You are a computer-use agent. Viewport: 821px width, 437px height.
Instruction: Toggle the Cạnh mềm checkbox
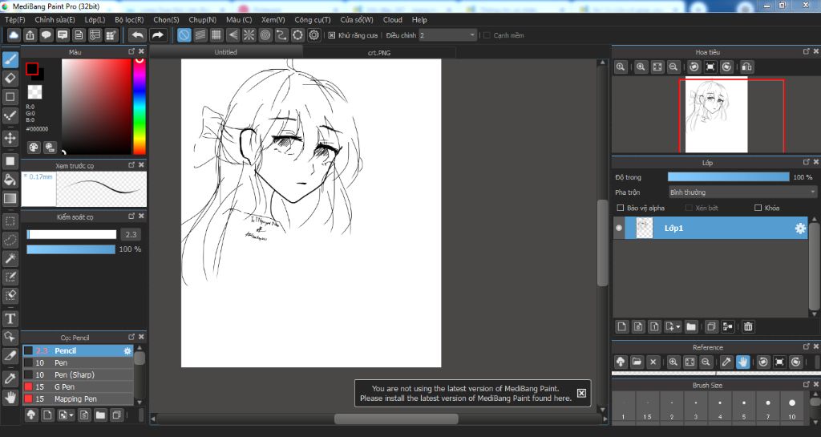tap(487, 35)
